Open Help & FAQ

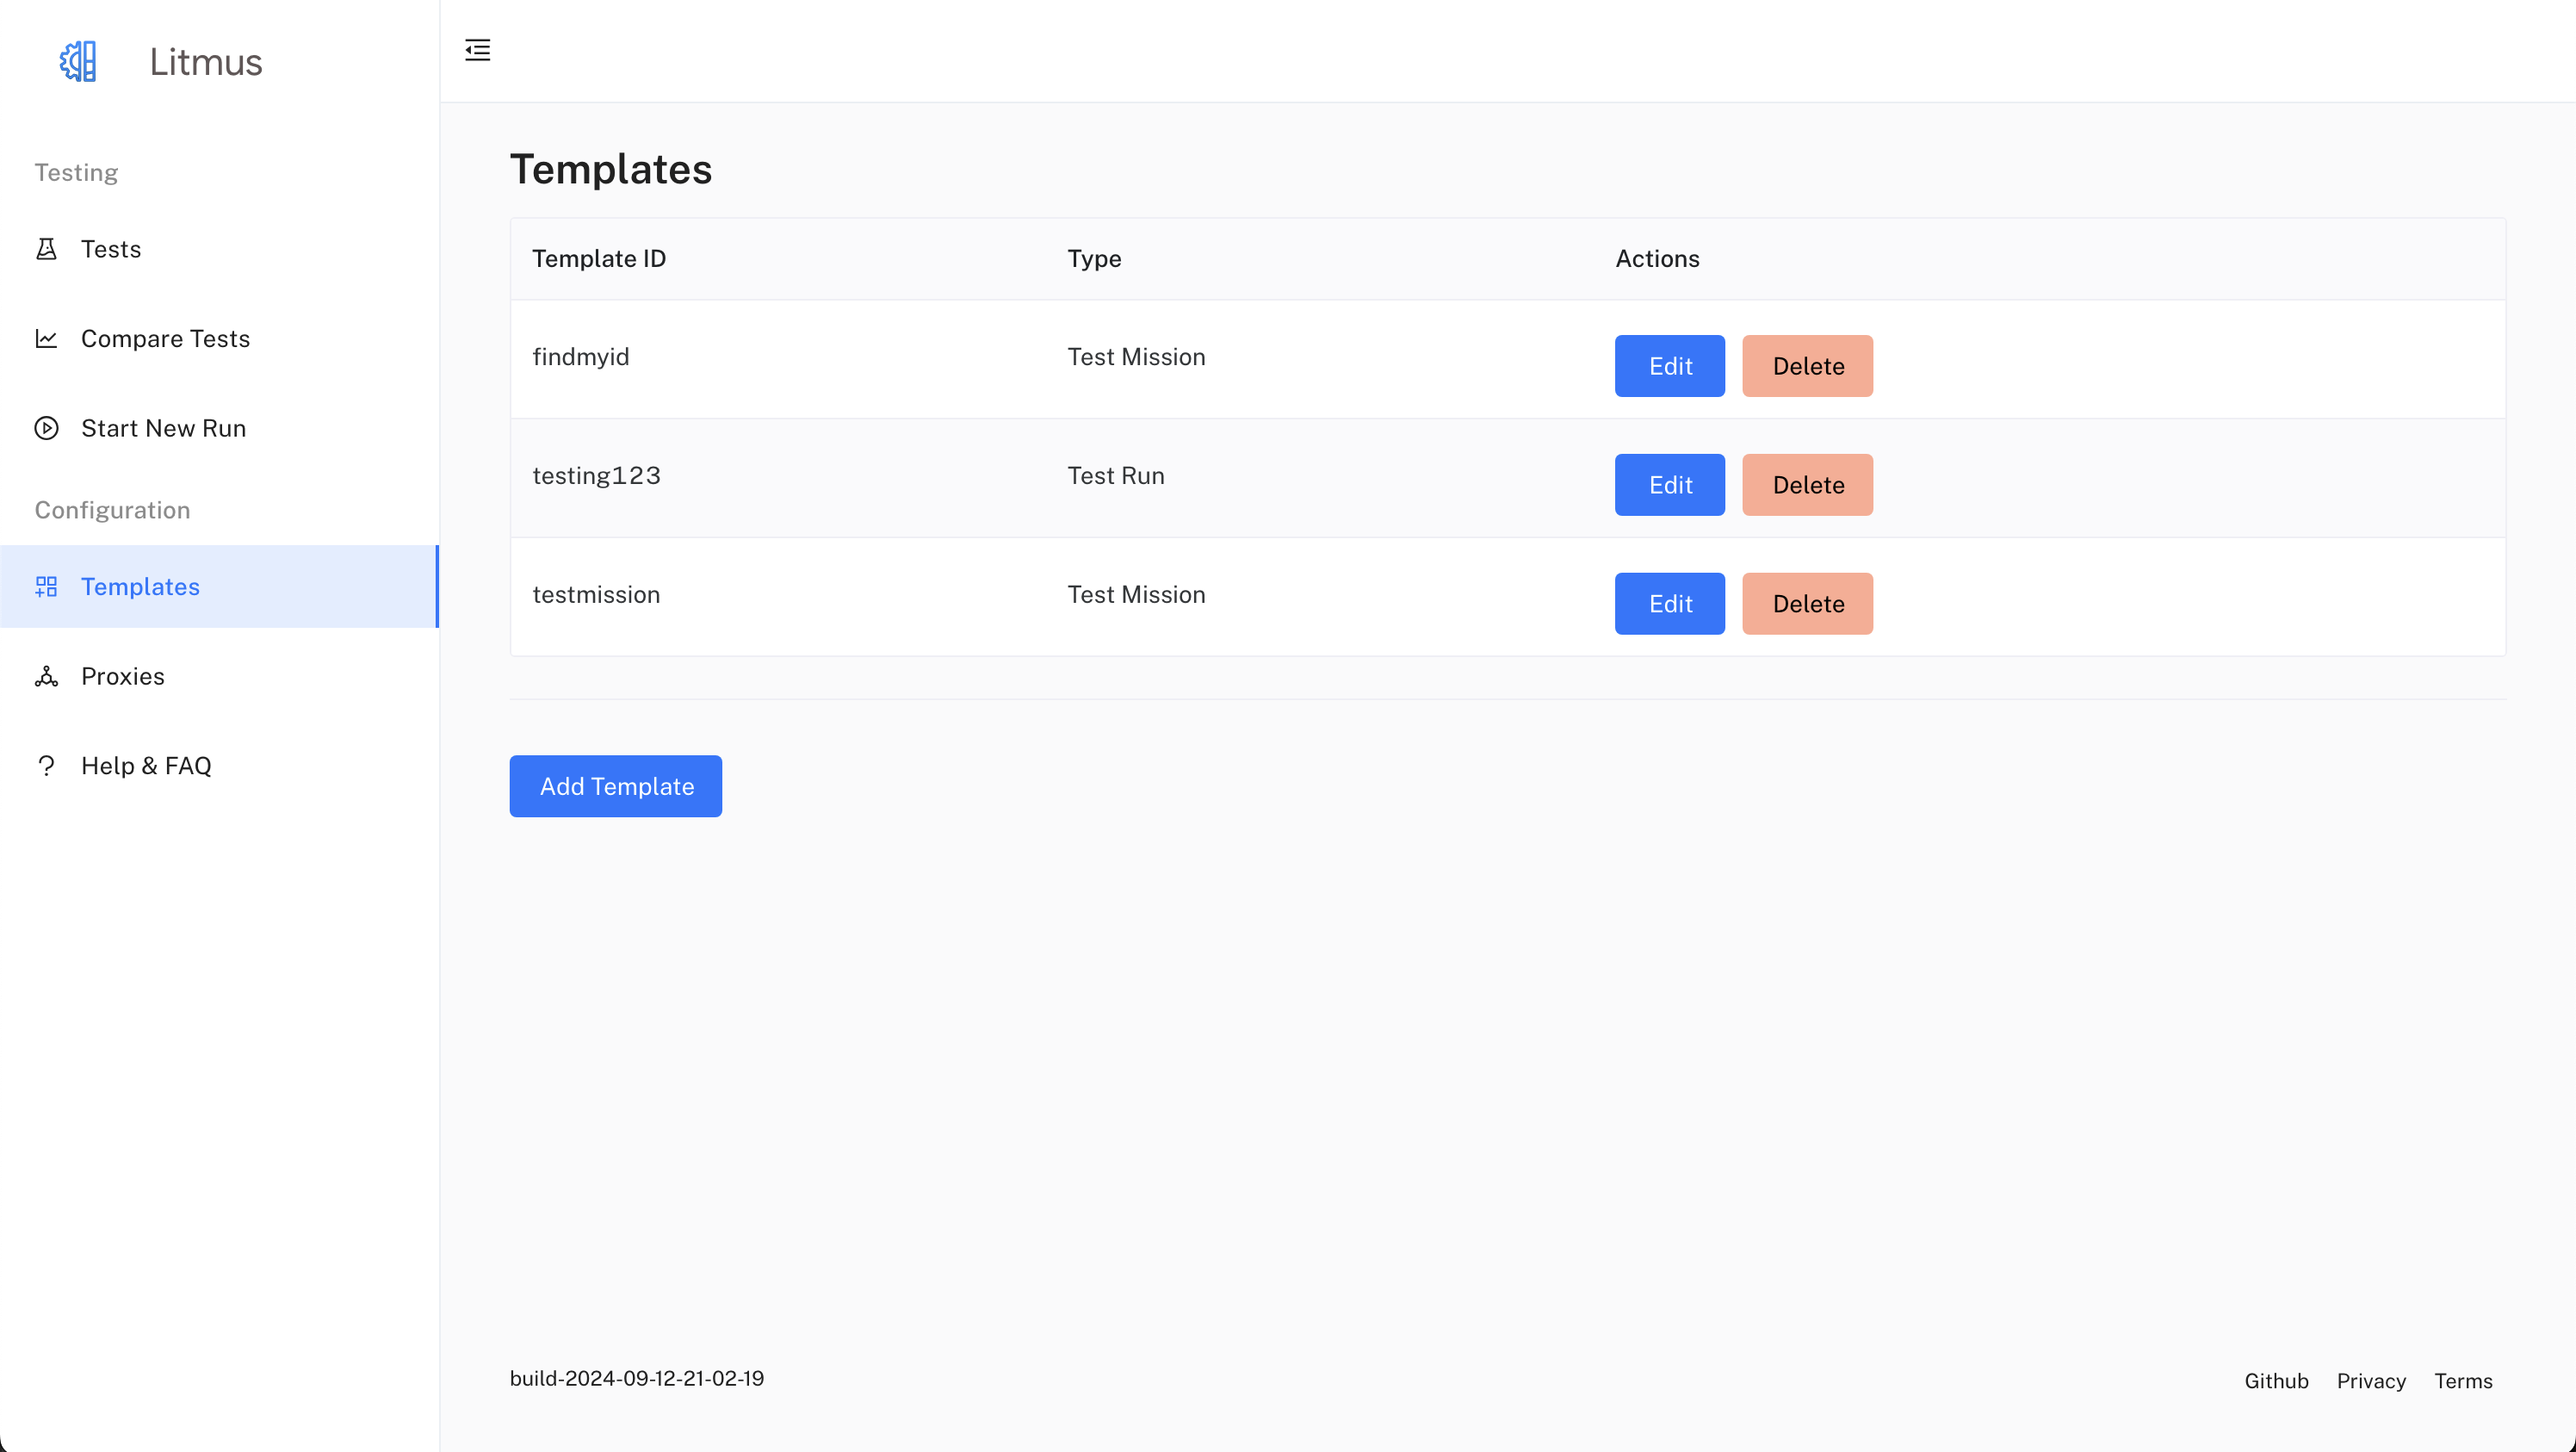pos(219,766)
